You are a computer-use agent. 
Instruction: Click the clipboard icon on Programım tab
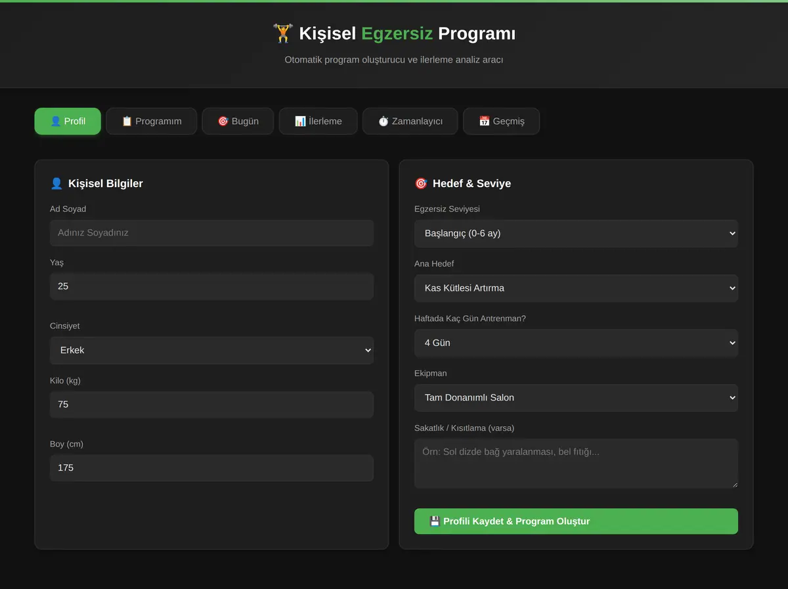(127, 121)
